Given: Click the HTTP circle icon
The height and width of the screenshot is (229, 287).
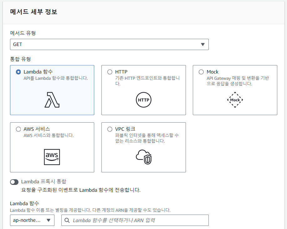Looking at the screenshot, I should [x=143, y=100].
